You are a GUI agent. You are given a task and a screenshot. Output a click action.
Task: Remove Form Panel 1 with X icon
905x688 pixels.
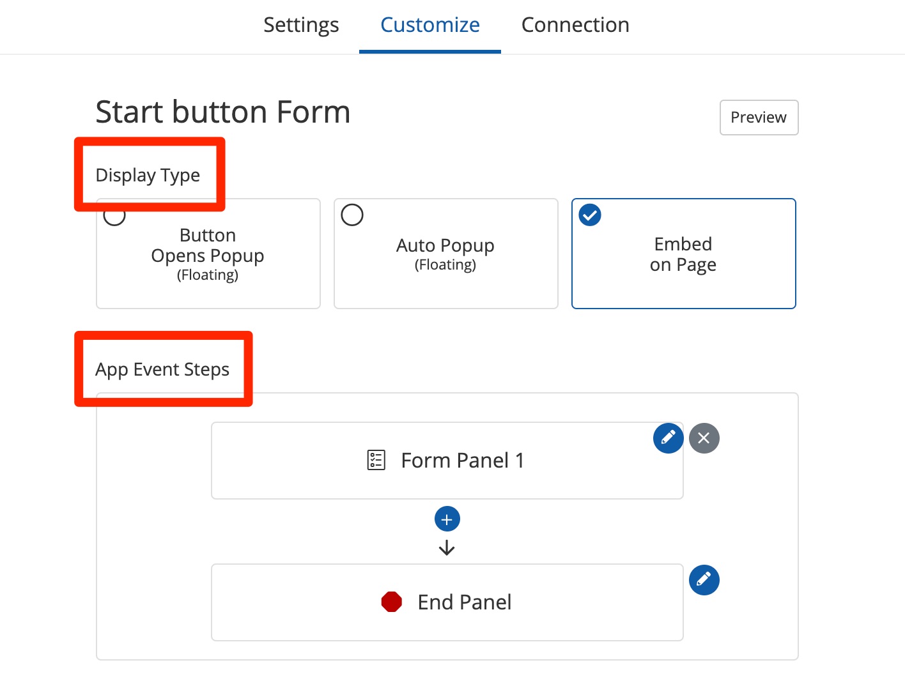click(704, 438)
